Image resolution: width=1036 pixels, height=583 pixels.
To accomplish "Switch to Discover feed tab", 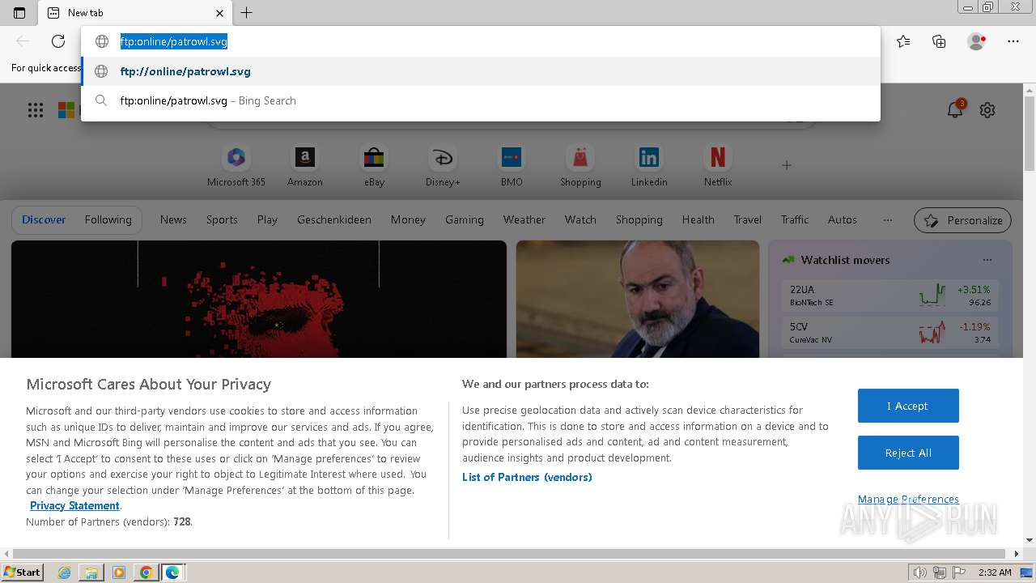I will (x=44, y=219).
